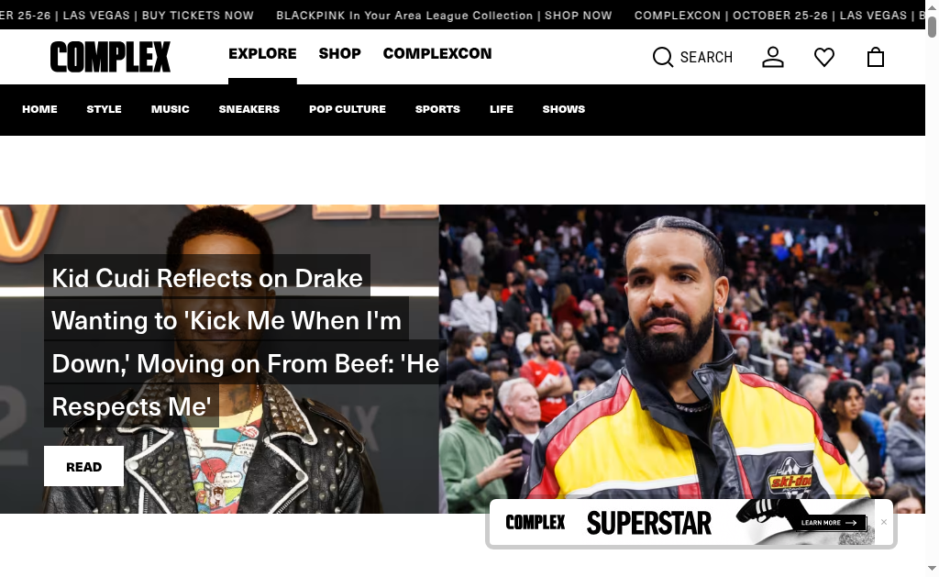Open the Sneakers menu section
The height and width of the screenshot is (577, 939).
[249, 109]
